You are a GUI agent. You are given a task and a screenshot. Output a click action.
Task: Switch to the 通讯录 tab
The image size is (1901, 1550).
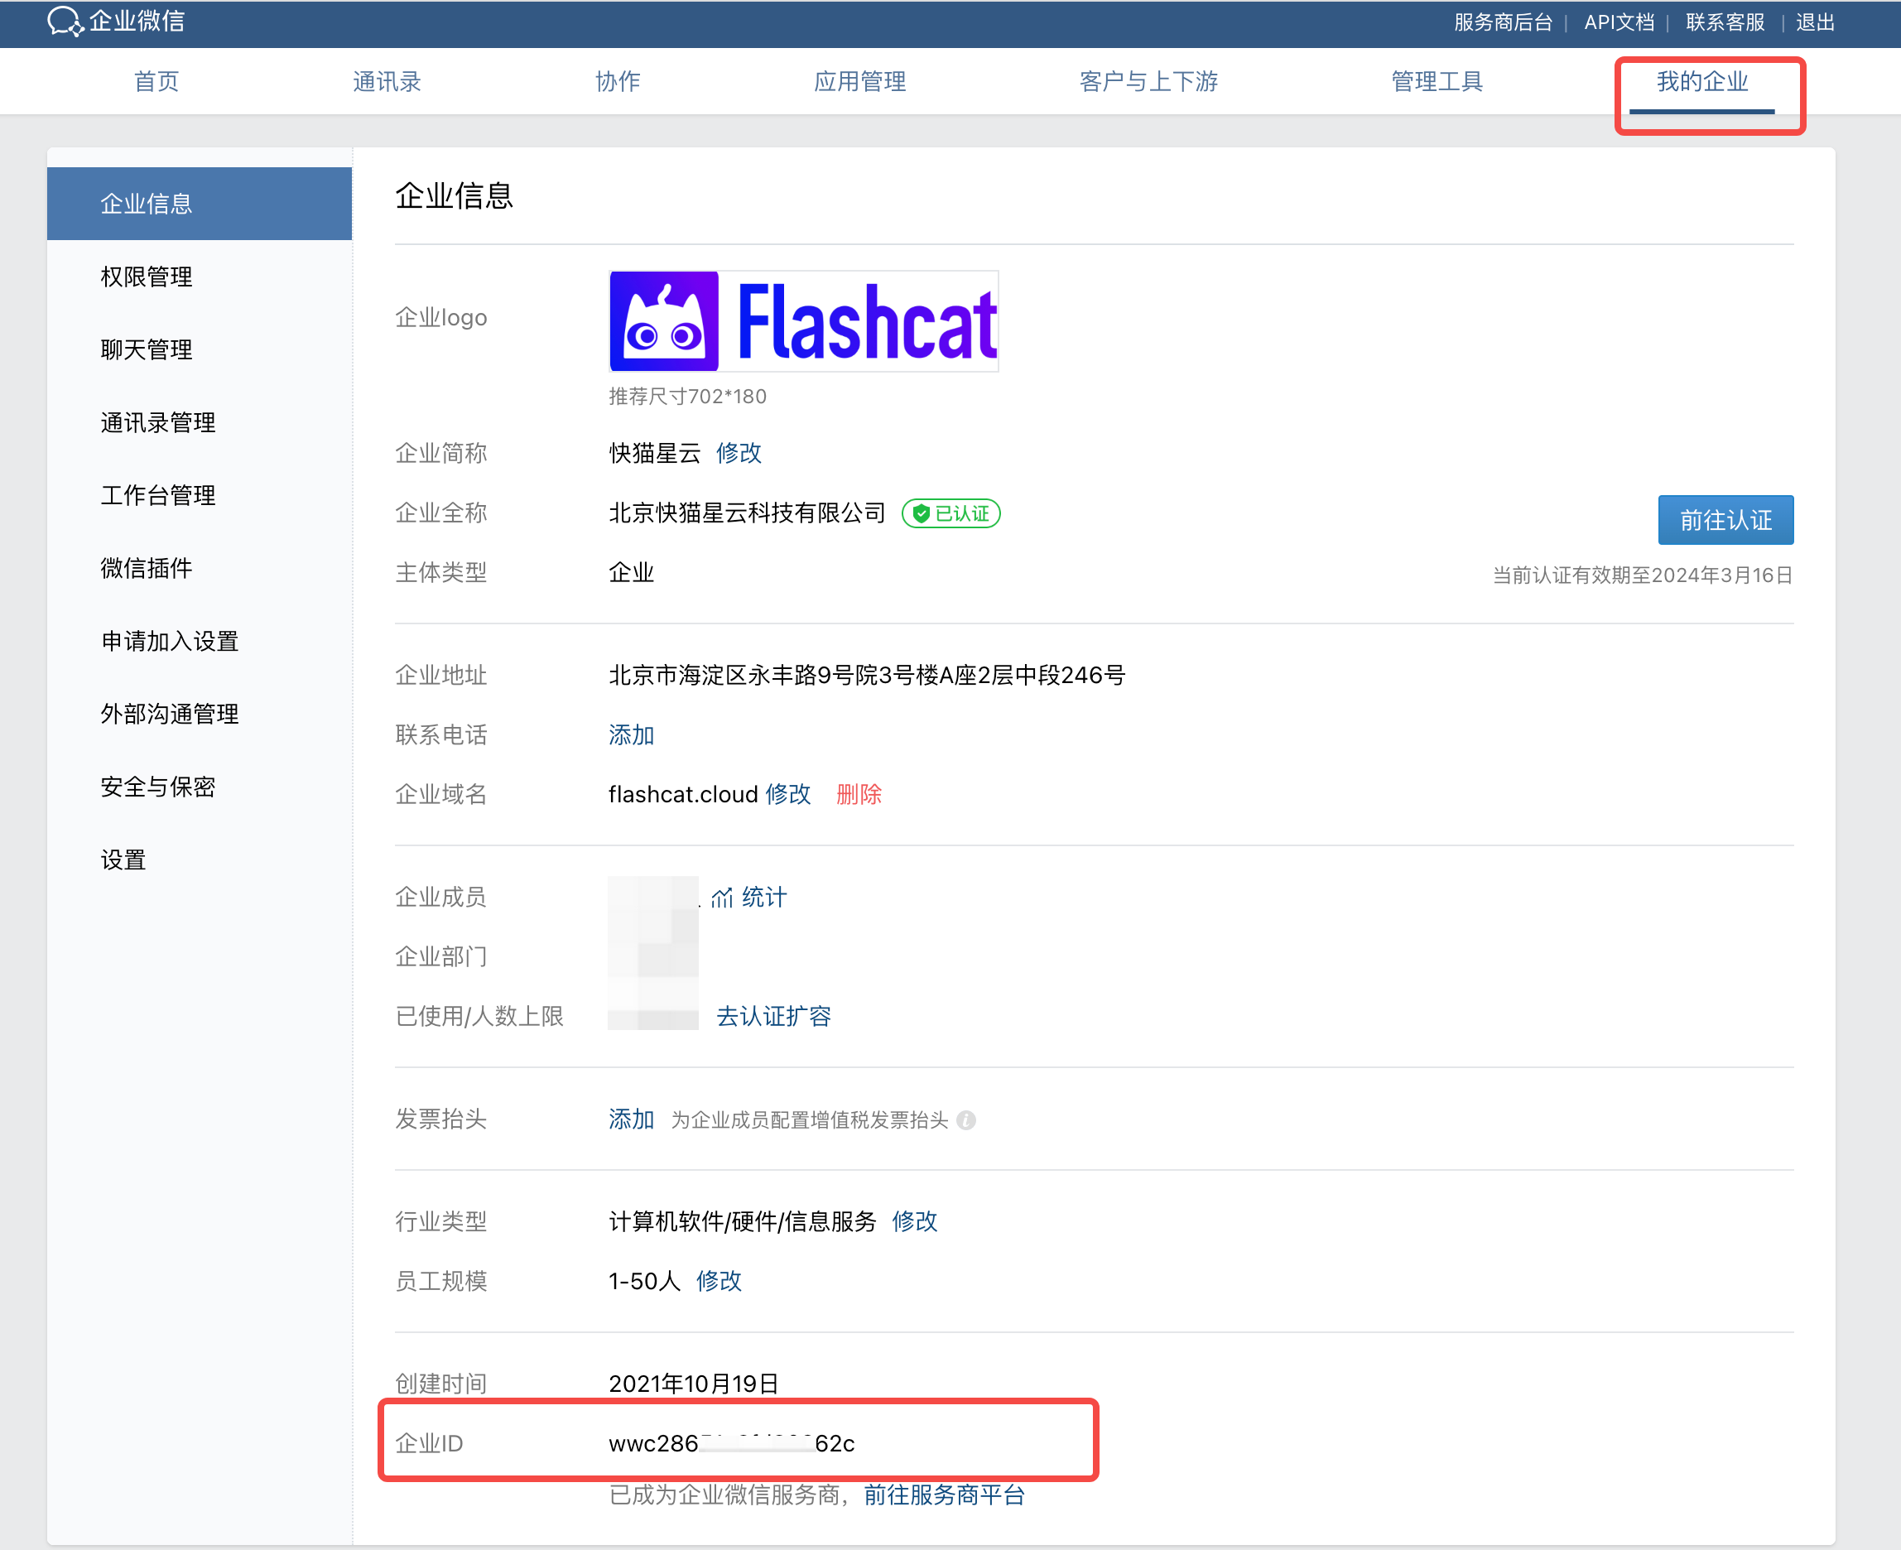pyautogui.click(x=387, y=81)
